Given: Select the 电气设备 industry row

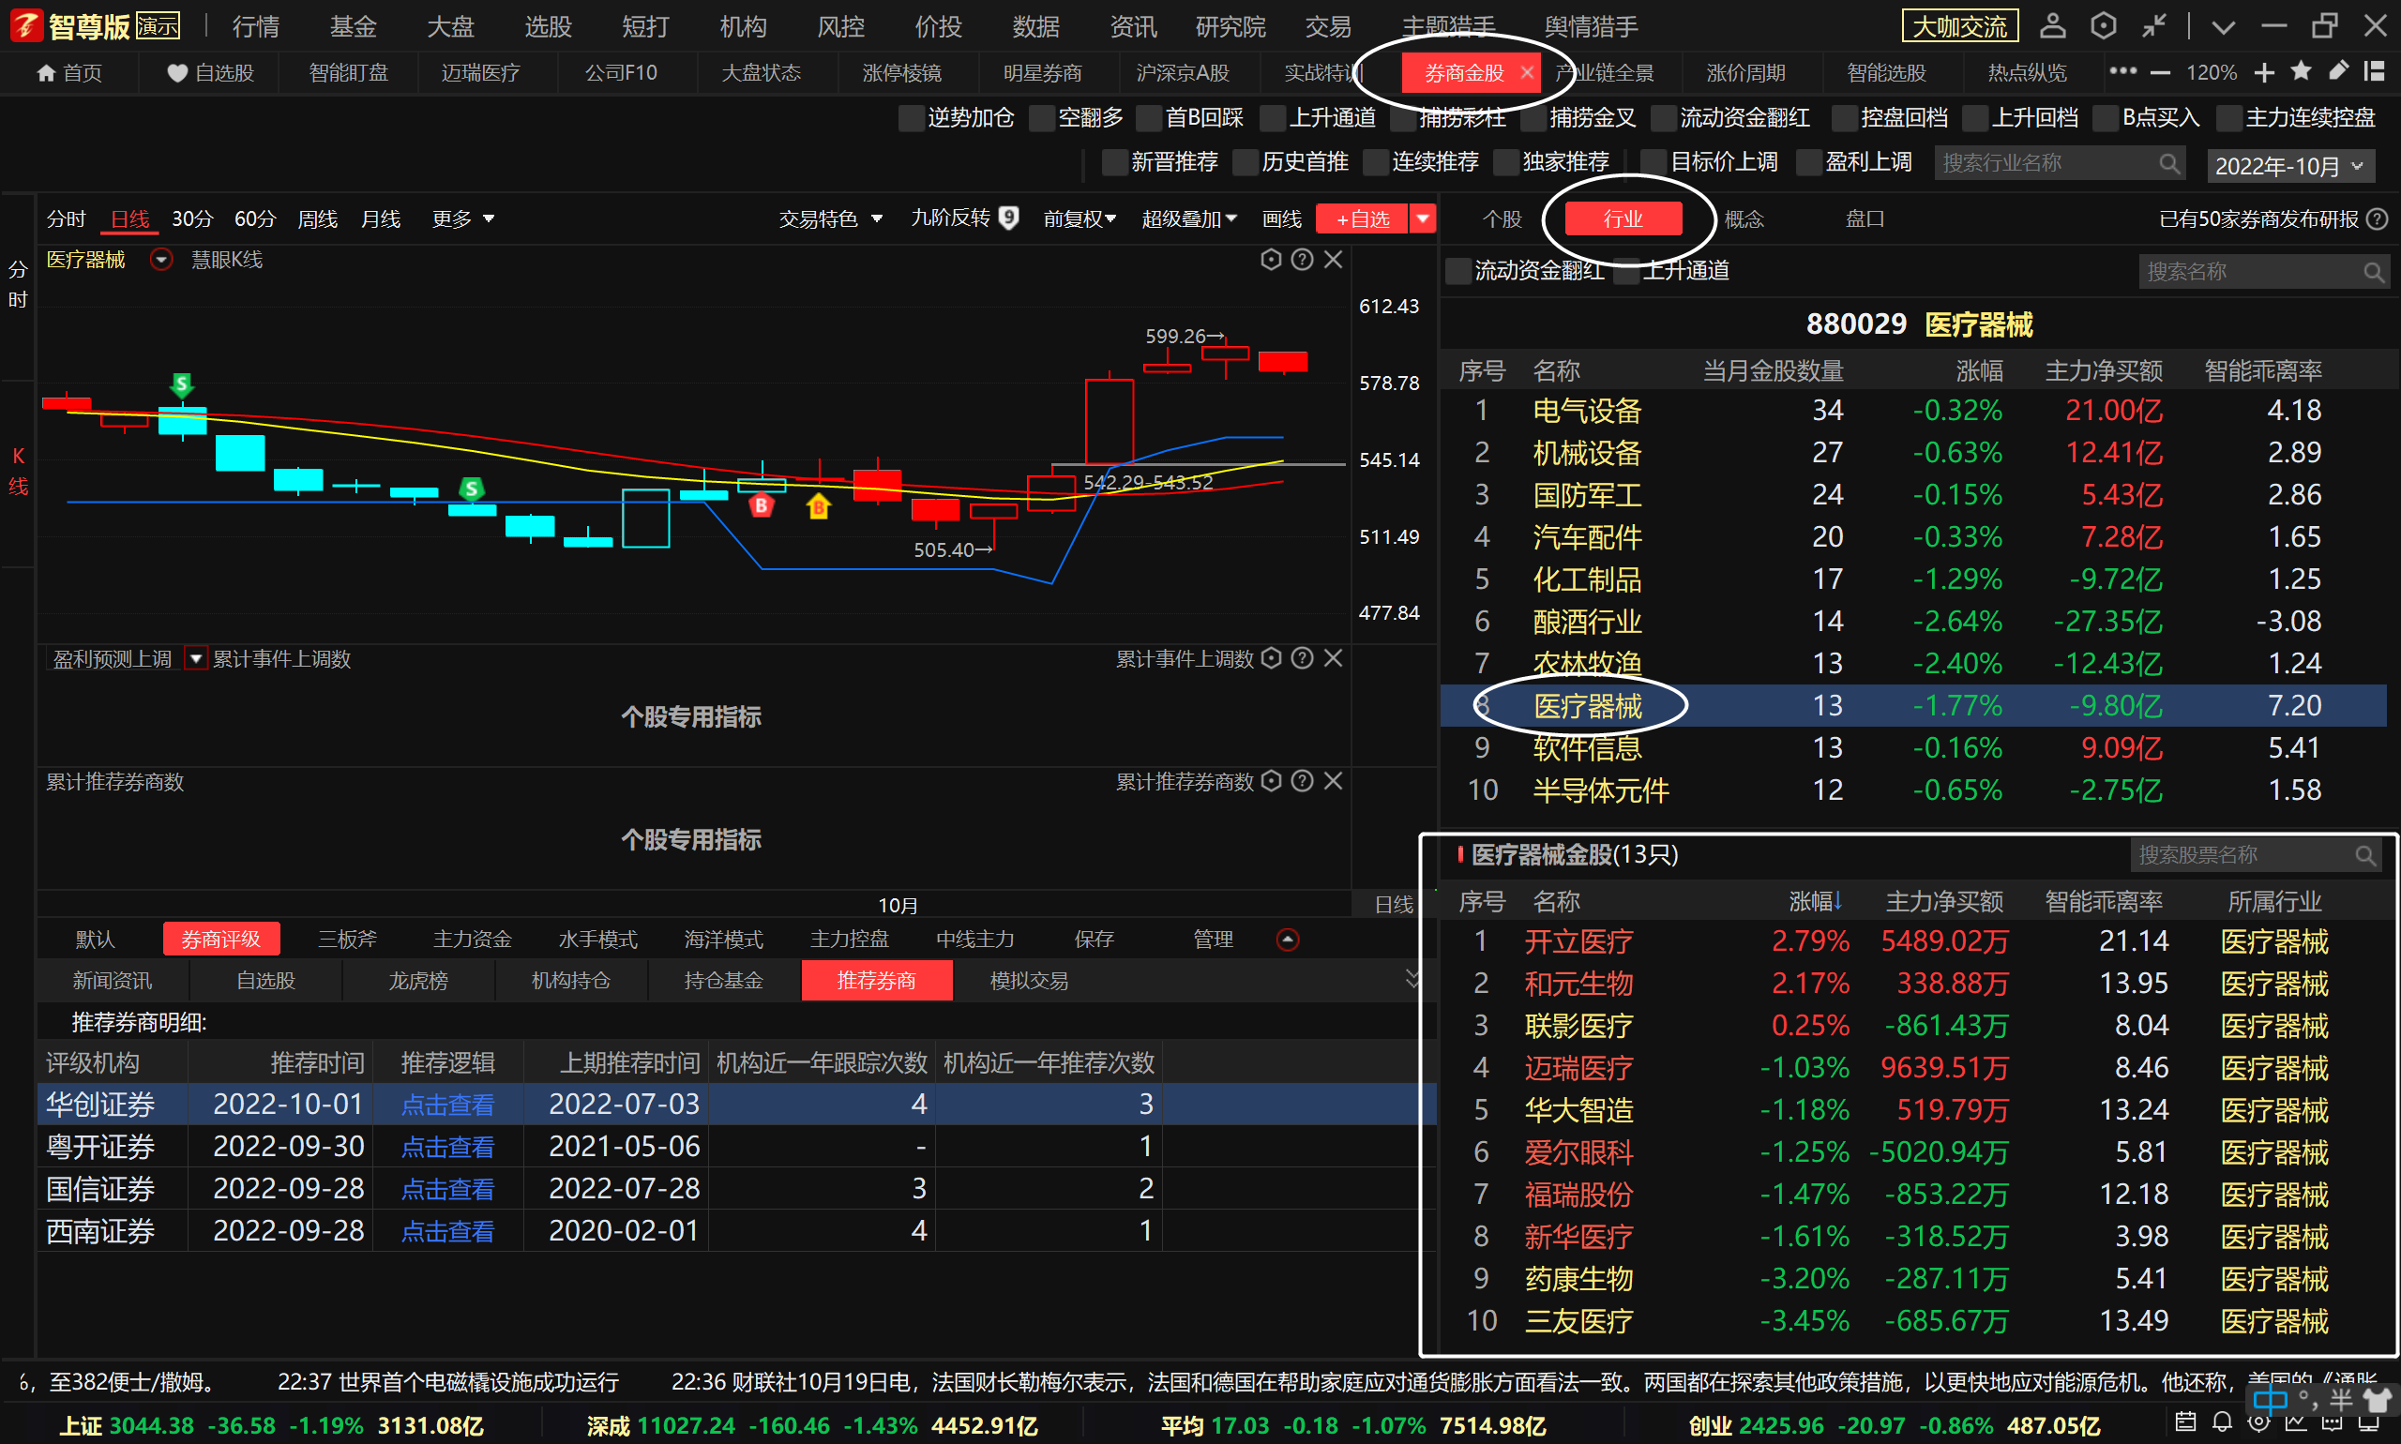Looking at the screenshot, I should (x=1912, y=411).
